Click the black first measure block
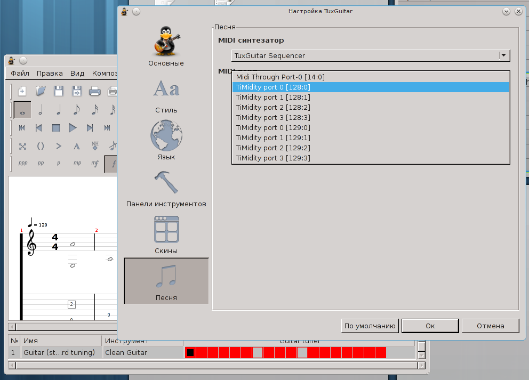 coord(190,353)
